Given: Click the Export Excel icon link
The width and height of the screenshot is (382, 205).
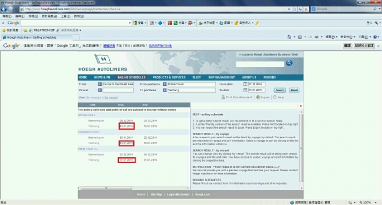Looking at the screenshot, I should (263, 97).
